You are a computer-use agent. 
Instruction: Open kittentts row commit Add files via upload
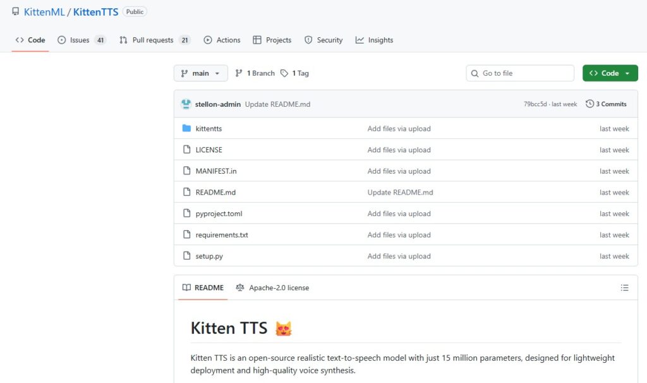pos(399,128)
